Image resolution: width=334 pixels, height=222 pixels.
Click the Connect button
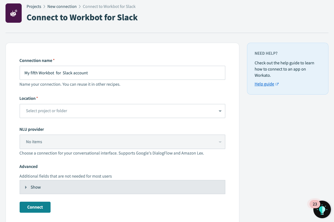point(35,207)
